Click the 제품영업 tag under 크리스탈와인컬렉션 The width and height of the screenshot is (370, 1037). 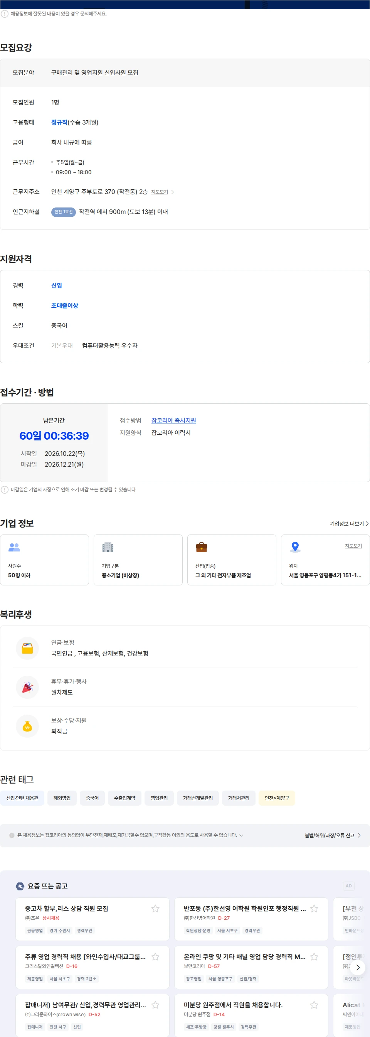(x=35, y=980)
